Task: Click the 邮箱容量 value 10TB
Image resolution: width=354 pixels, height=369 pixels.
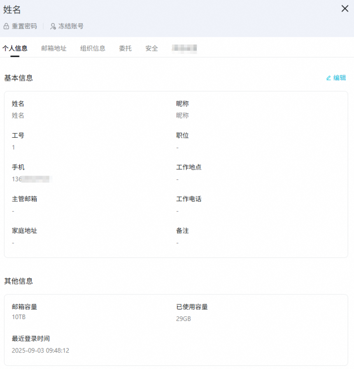Action: [19, 317]
